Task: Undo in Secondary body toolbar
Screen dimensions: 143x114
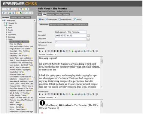Action: [x=67, y=94]
